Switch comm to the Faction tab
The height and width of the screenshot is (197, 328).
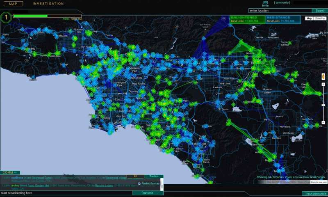pos(154,176)
